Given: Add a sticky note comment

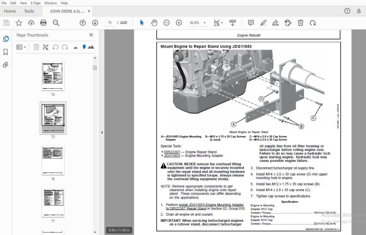Looking at the screenshot, I should [x=251, y=23].
